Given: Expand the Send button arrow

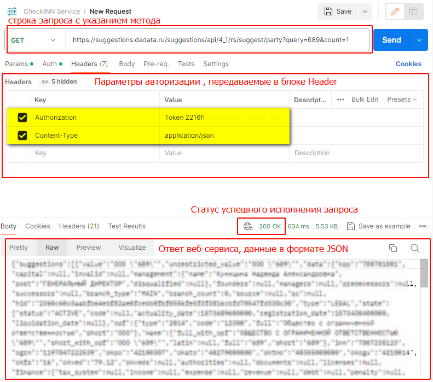Looking at the screenshot, I should [419, 40].
